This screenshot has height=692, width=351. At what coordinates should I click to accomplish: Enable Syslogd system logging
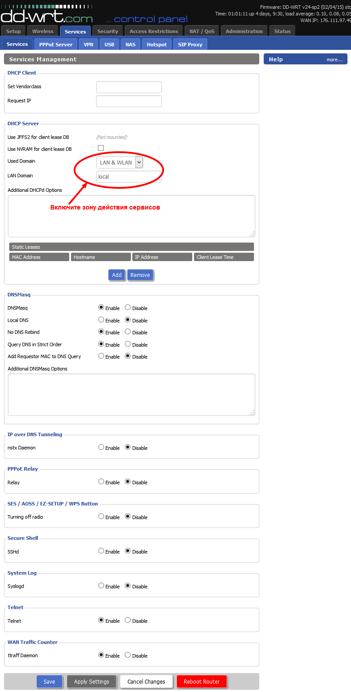click(x=101, y=586)
